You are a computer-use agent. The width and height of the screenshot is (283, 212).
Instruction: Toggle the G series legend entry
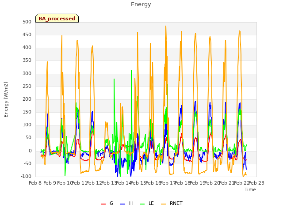[107, 203]
